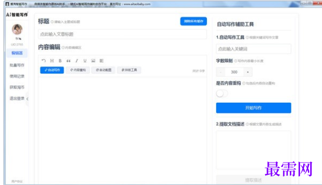Click the AI智能写作 logo

[17, 15]
